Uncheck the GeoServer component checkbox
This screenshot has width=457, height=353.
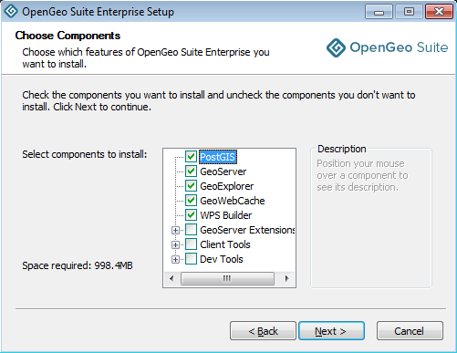[x=191, y=171]
